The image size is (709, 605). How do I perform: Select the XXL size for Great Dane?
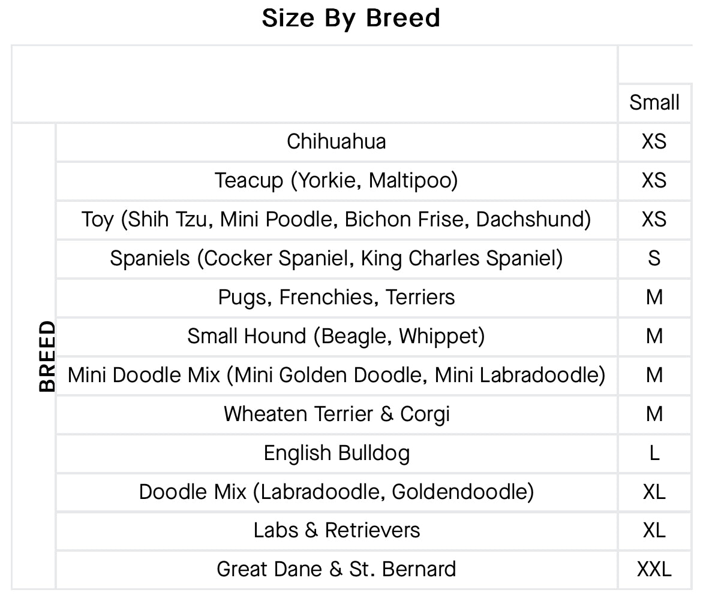pos(654,568)
